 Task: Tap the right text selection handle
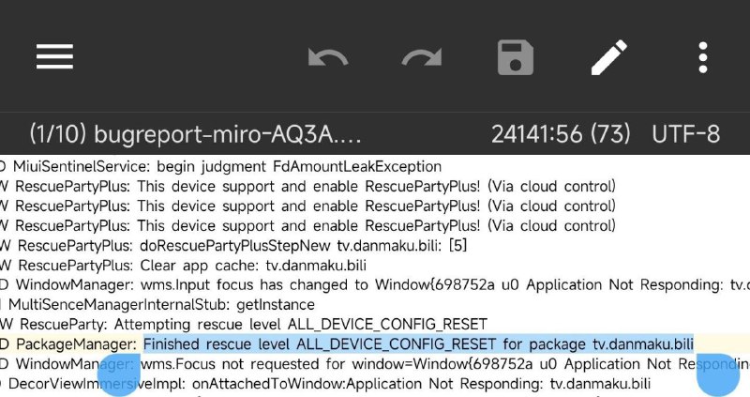tap(718, 373)
